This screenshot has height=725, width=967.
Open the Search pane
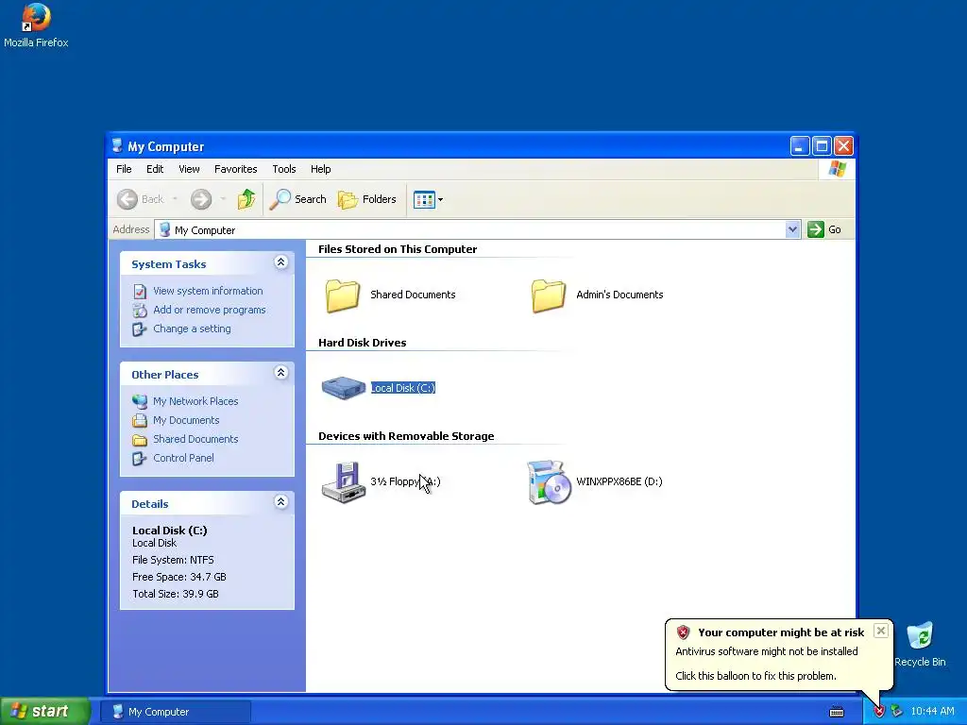[x=297, y=199]
